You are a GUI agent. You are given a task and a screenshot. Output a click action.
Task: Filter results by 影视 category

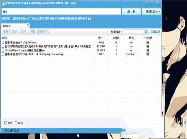click(x=6, y=32)
